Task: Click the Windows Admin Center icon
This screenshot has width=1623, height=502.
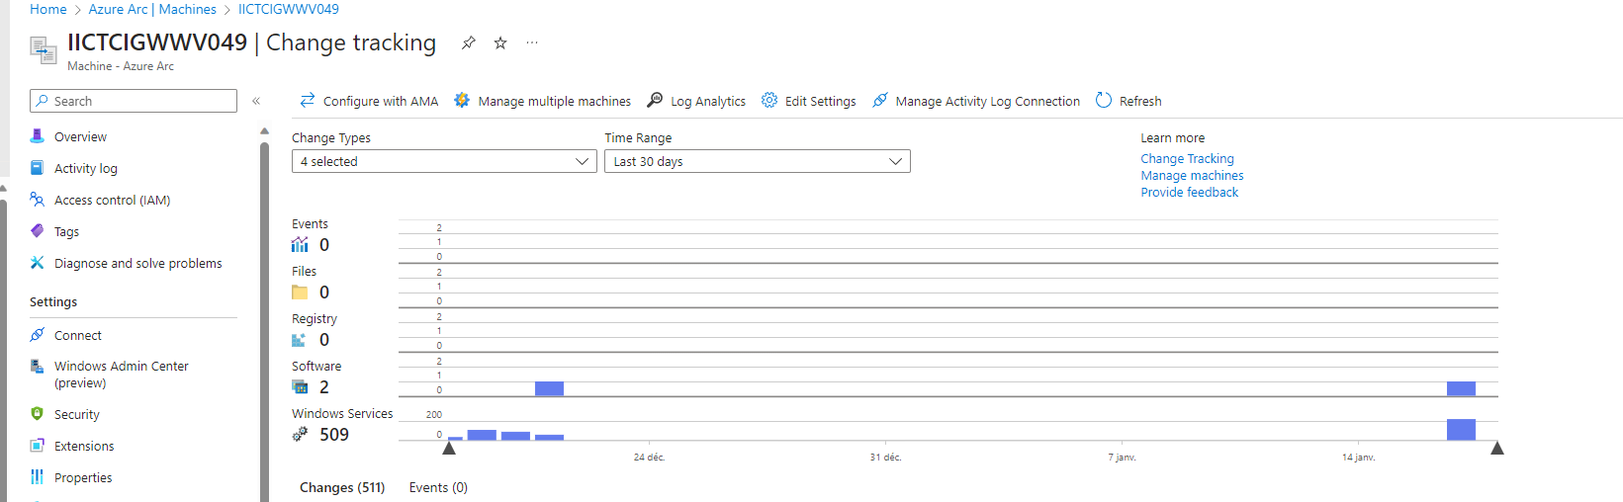Action: pyautogui.click(x=38, y=366)
